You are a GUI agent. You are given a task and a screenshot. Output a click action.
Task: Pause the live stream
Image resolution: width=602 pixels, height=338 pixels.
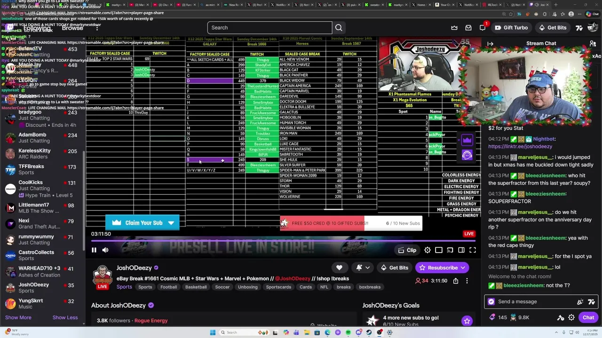click(x=94, y=250)
